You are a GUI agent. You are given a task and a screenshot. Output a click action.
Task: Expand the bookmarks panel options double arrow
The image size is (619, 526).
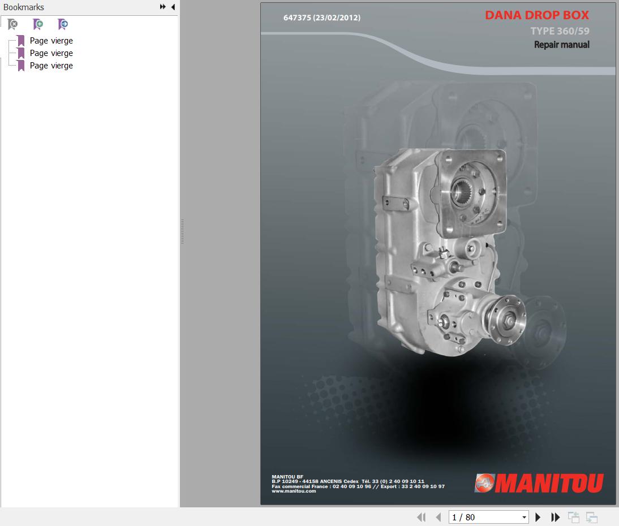[162, 7]
